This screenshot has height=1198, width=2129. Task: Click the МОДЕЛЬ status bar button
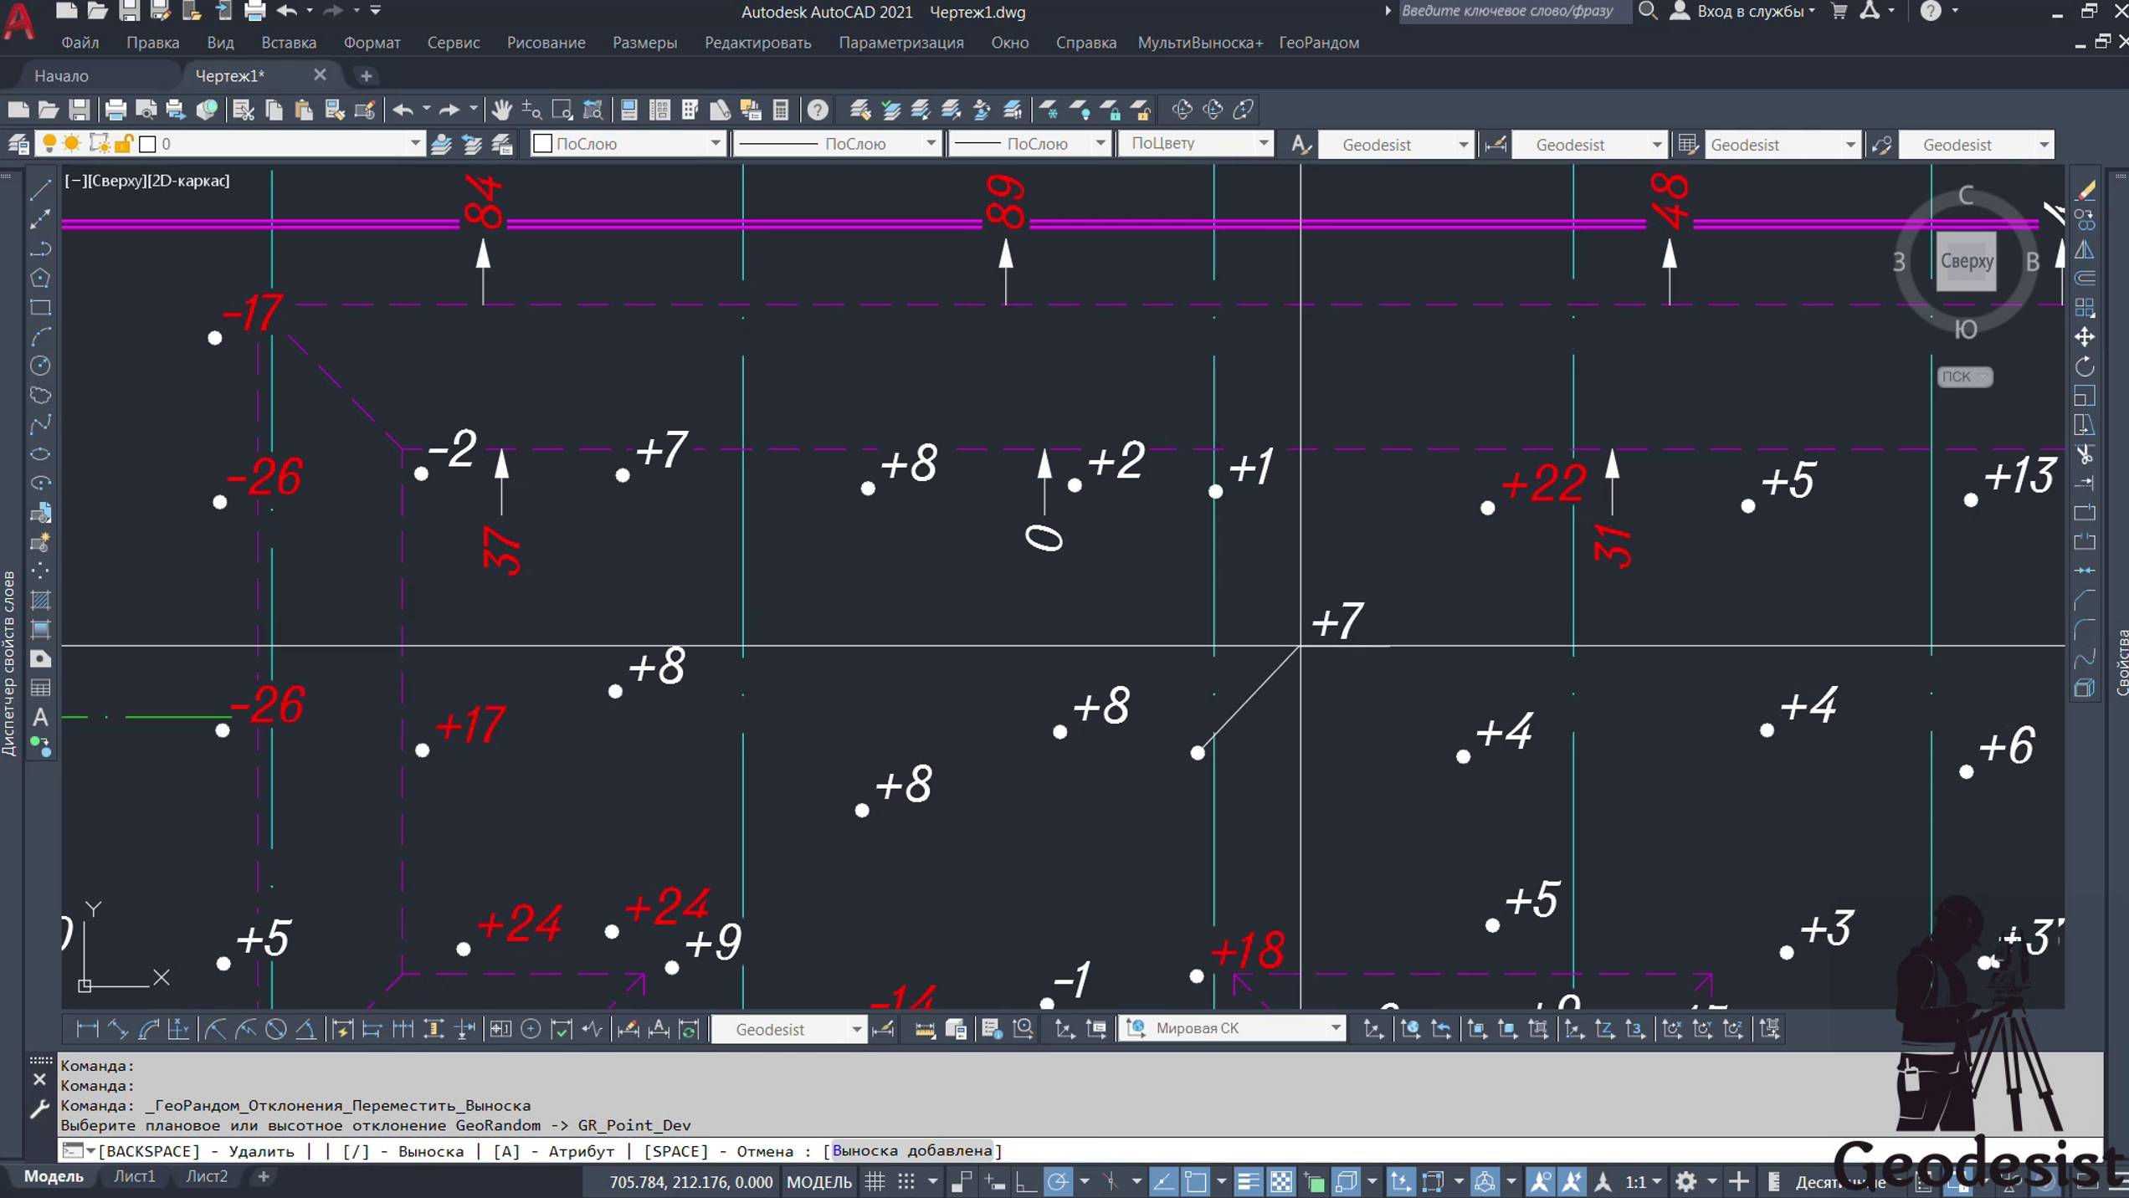[x=818, y=1181]
